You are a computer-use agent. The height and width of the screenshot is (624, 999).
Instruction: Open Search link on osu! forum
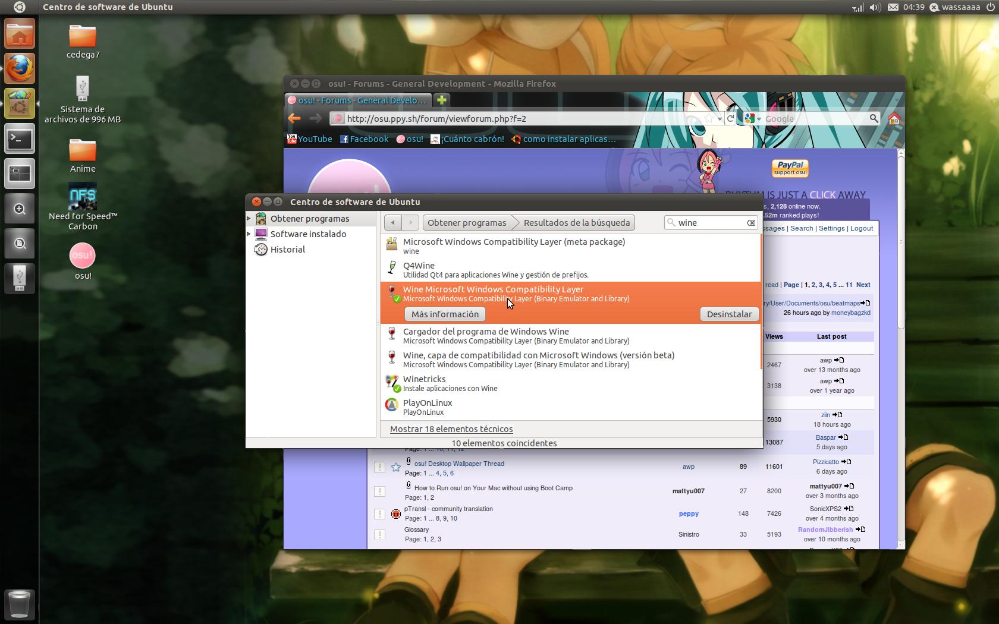802,228
